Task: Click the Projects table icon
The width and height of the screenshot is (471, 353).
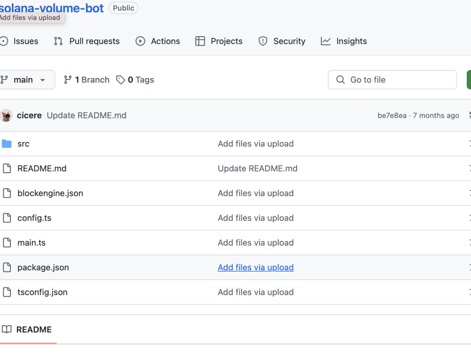Action: tap(200, 41)
